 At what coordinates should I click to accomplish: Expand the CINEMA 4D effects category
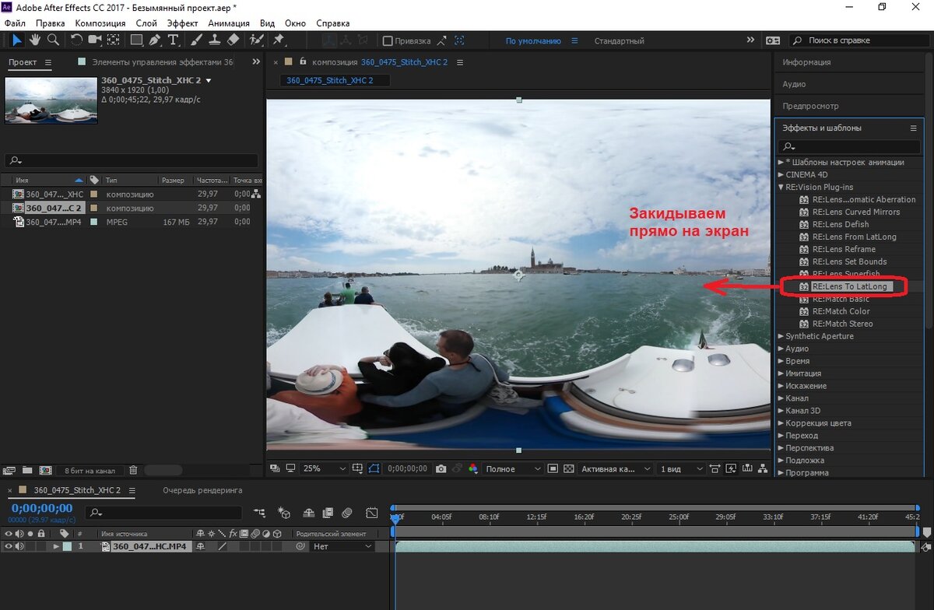click(x=781, y=174)
